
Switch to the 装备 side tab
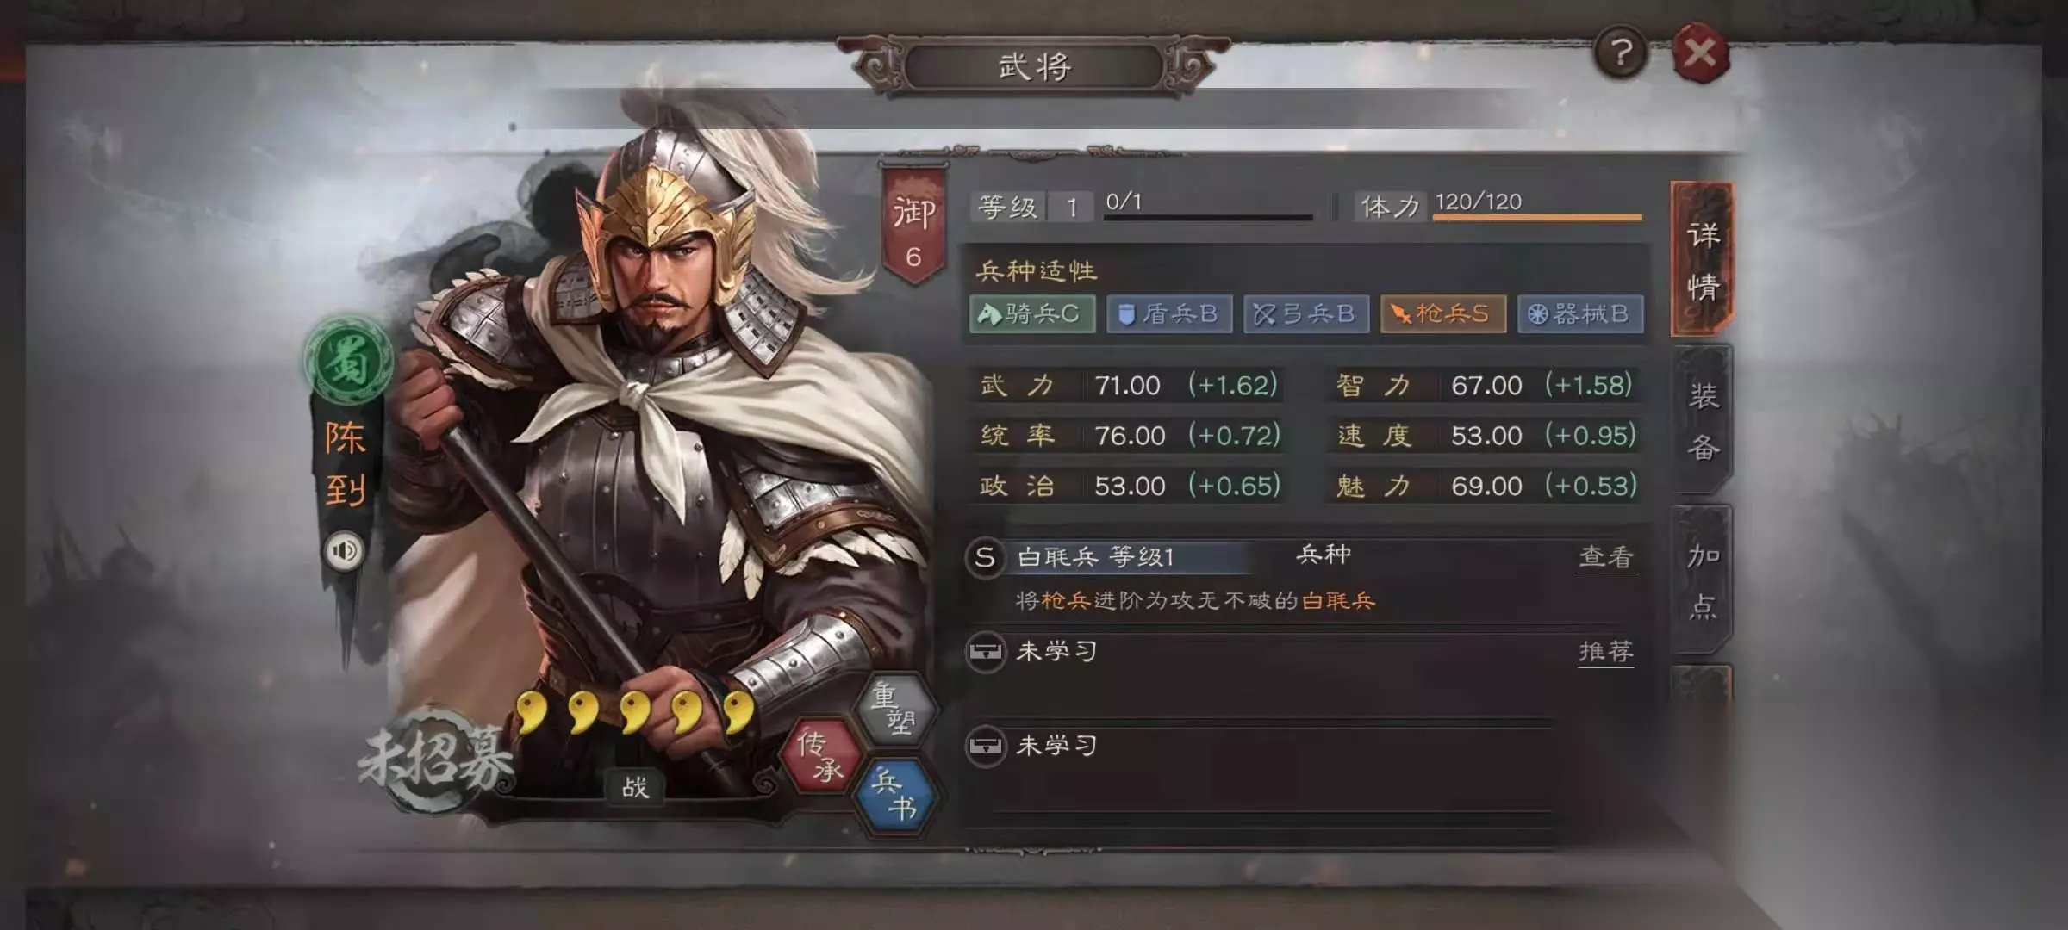pyautogui.click(x=1702, y=420)
